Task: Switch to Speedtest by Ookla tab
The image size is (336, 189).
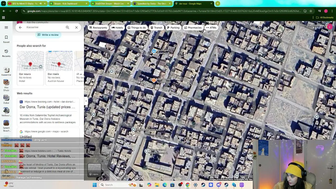Action: tap(152, 4)
